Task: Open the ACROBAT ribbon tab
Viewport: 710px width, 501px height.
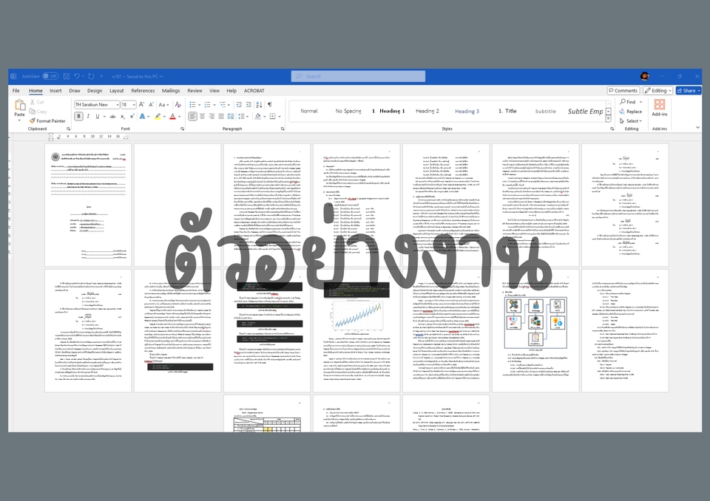Action: (254, 90)
